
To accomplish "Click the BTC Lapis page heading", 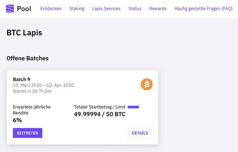I will [24, 33].
